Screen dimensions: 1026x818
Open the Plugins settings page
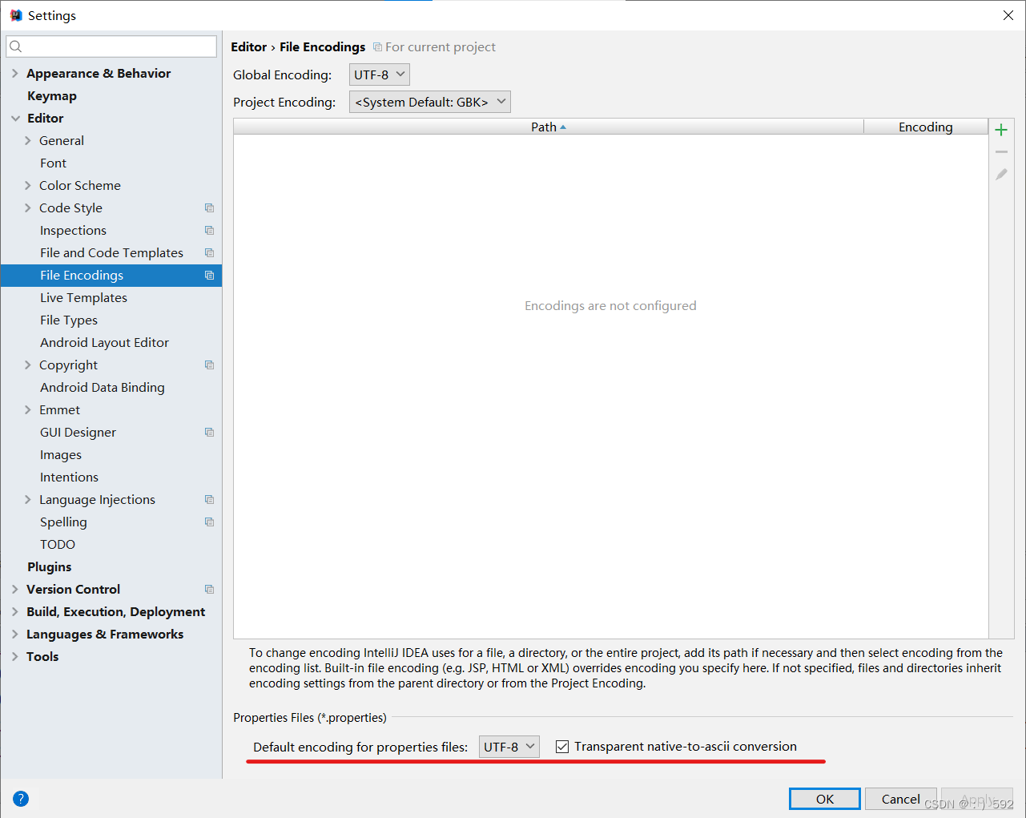(49, 566)
